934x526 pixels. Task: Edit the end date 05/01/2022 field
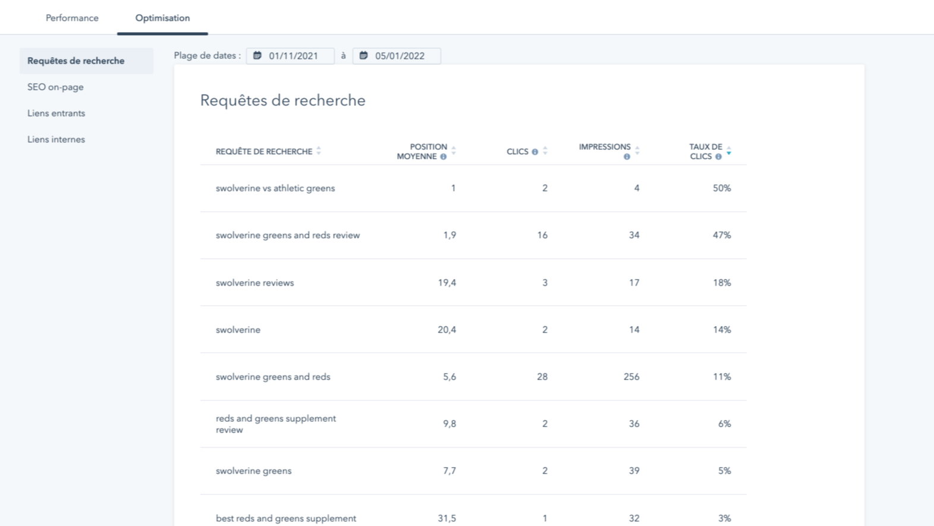[x=397, y=56]
